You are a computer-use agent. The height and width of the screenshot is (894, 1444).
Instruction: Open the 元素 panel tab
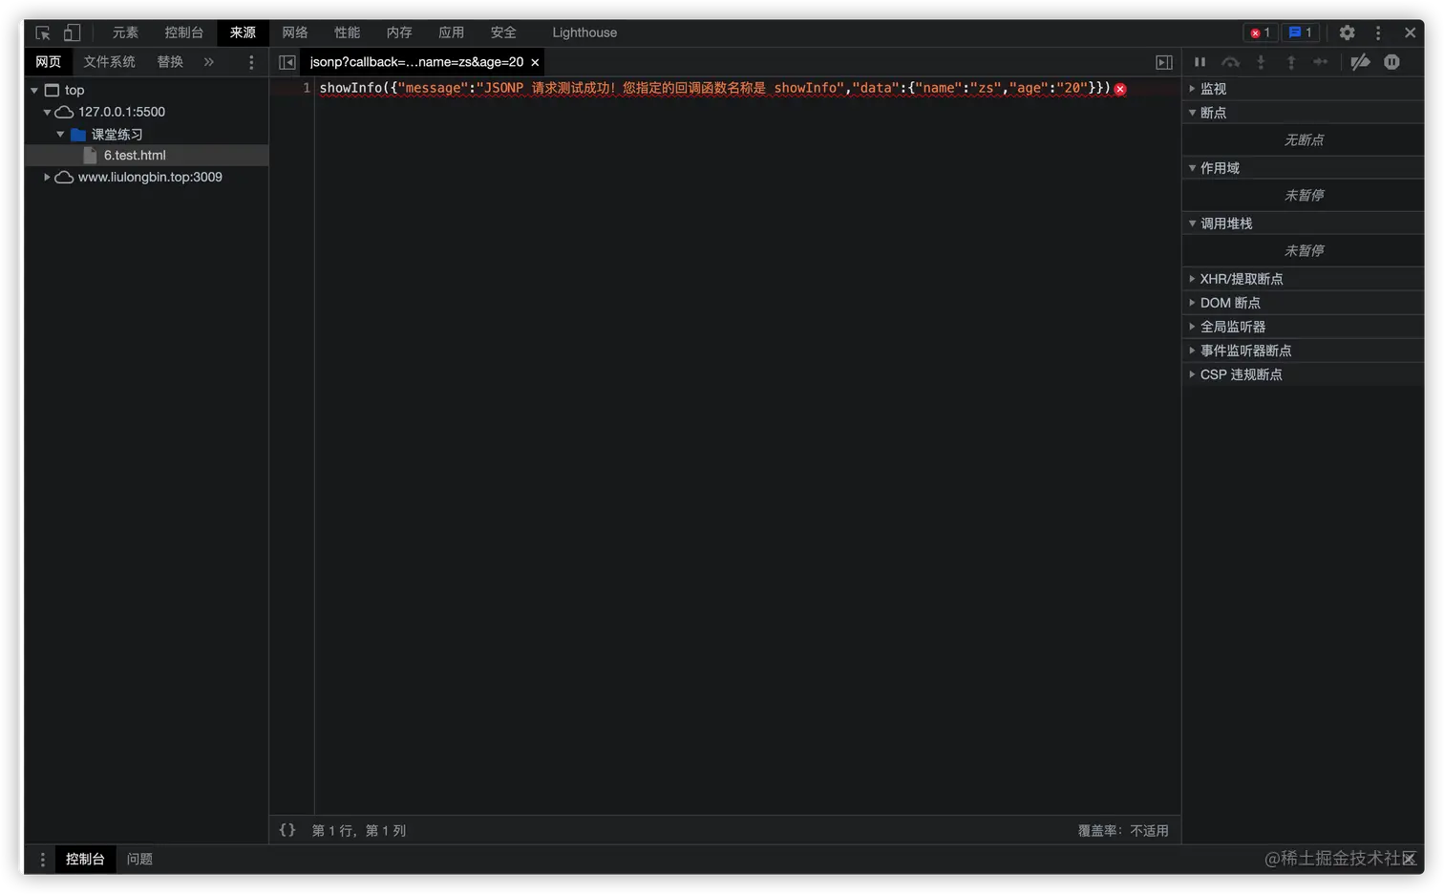click(x=125, y=32)
